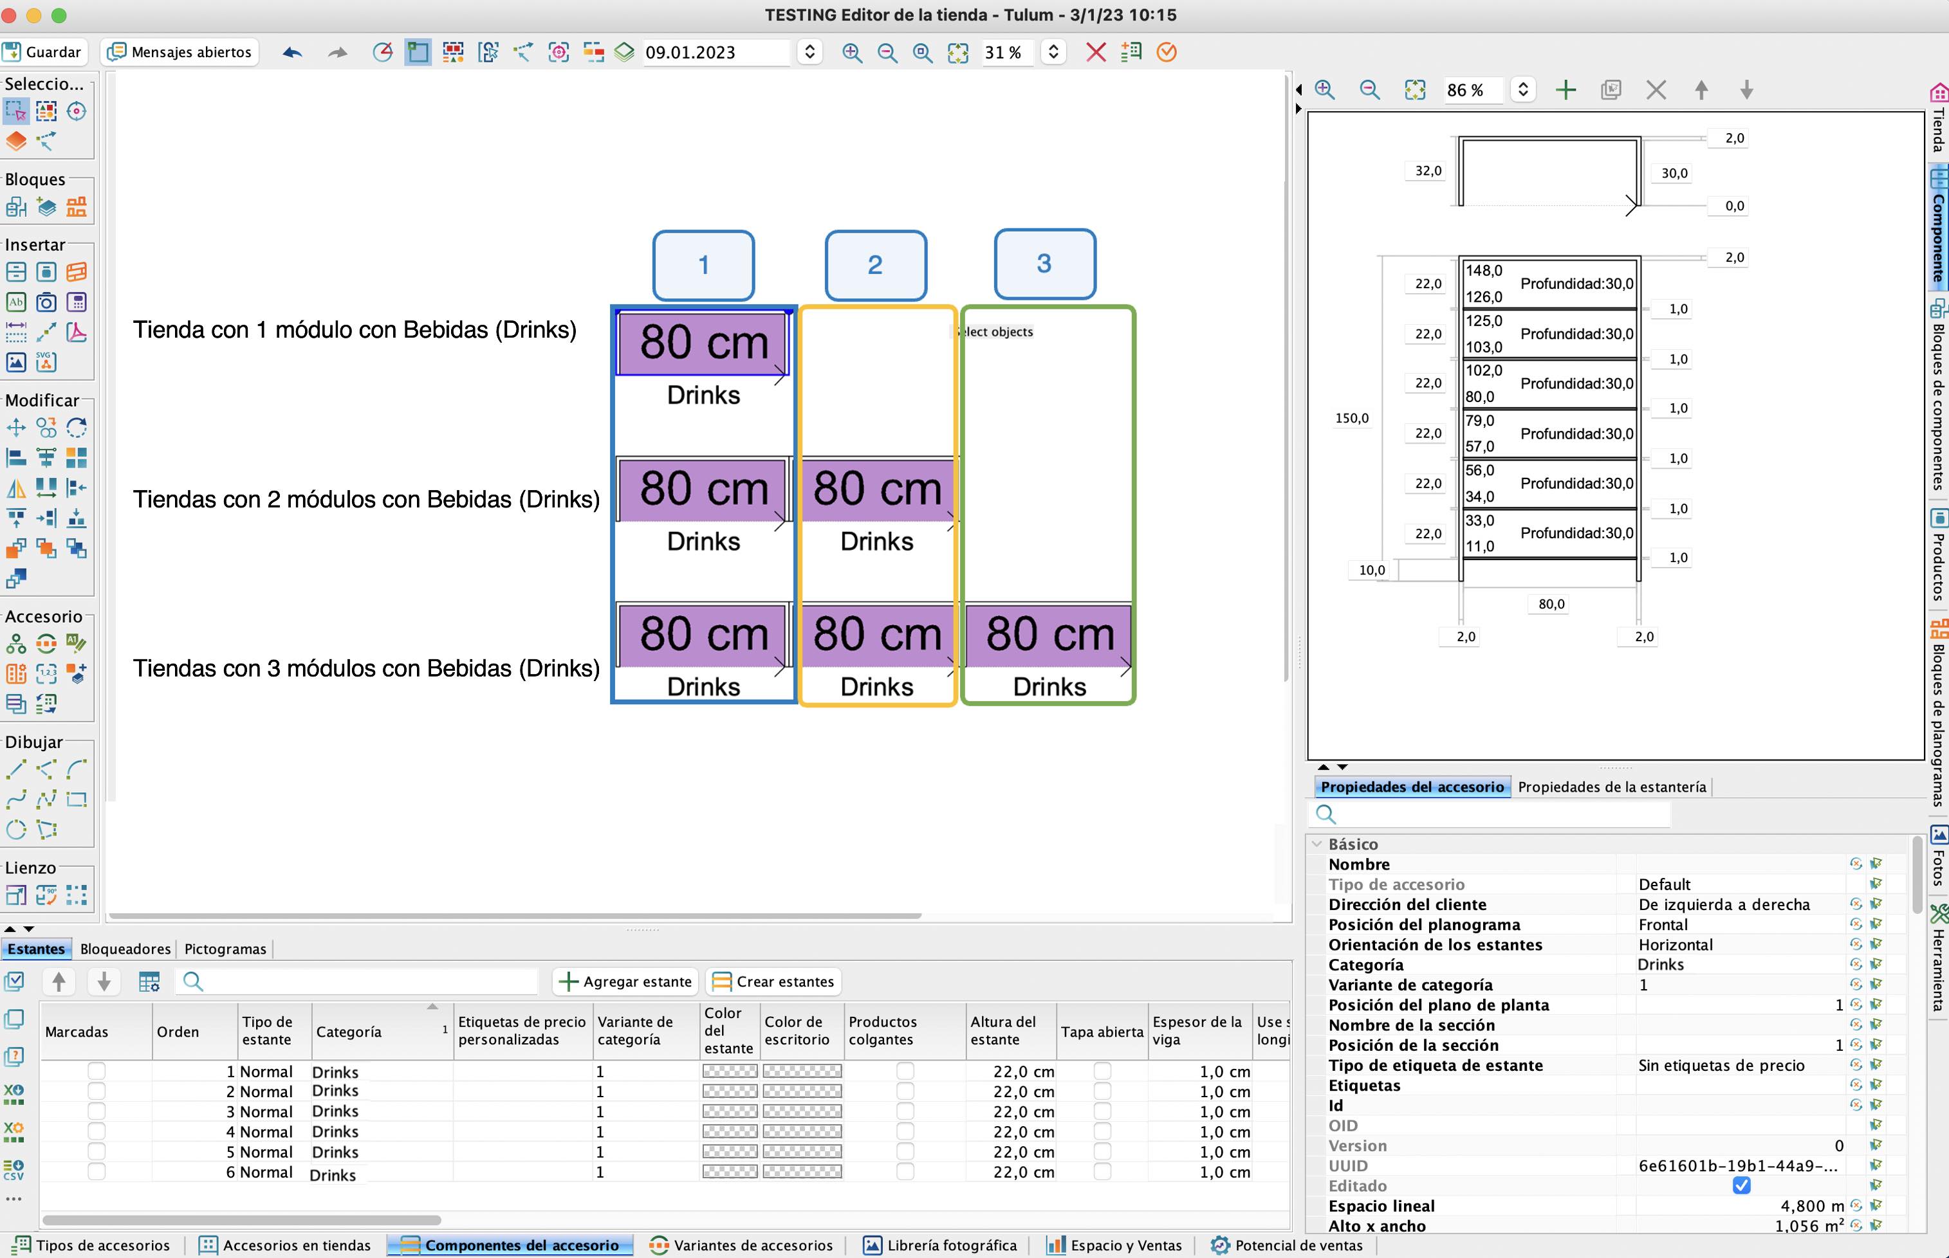Toggle Productos colgantes for row 5
The width and height of the screenshot is (1949, 1258).
905,1151
